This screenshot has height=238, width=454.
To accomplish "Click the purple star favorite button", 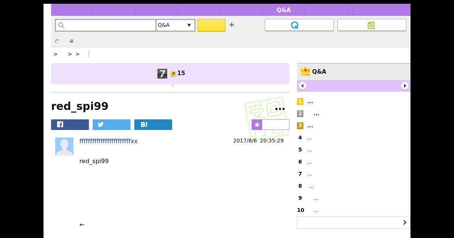I will 271,125.
